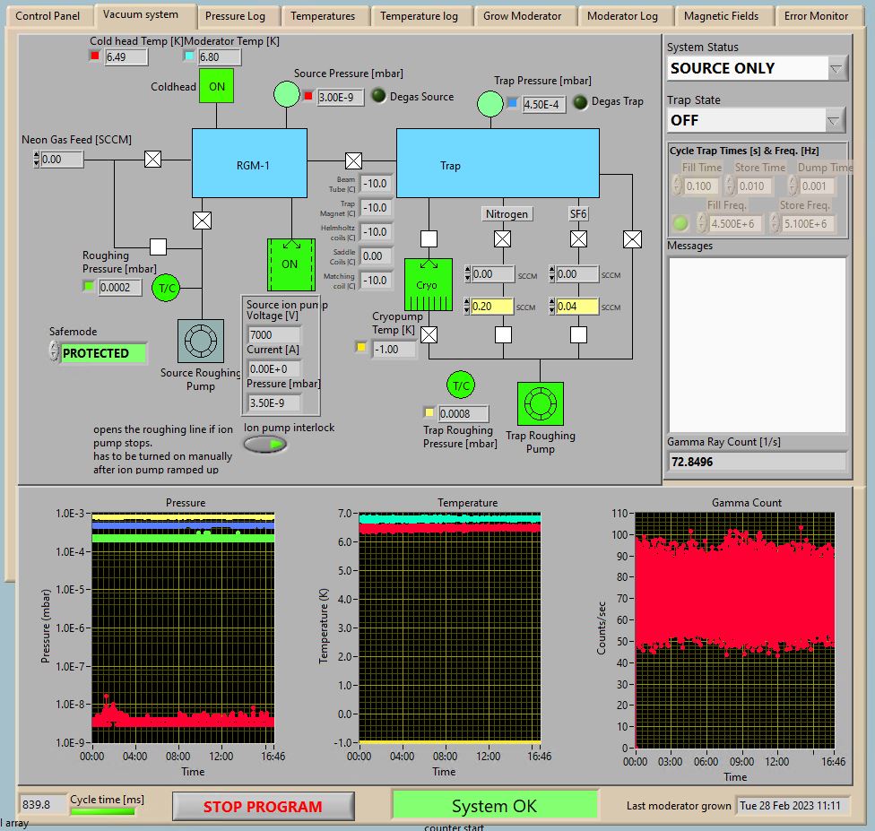Toggle the Ion pump interlock switch
Screen dimensions: 875x831
tap(265, 444)
